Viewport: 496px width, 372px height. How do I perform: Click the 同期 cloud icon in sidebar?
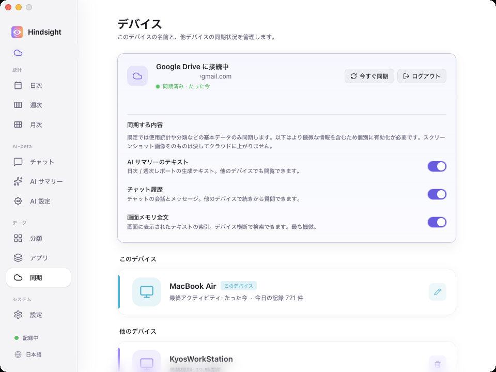pos(18,277)
